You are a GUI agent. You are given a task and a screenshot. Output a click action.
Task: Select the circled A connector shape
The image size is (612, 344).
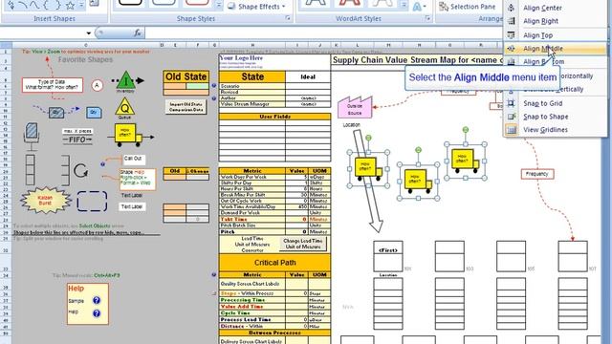pos(98,85)
